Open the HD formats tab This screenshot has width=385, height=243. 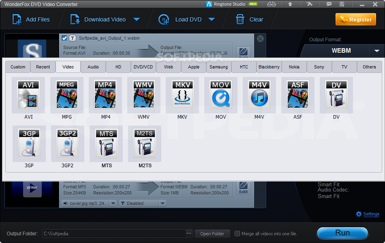coord(118,67)
